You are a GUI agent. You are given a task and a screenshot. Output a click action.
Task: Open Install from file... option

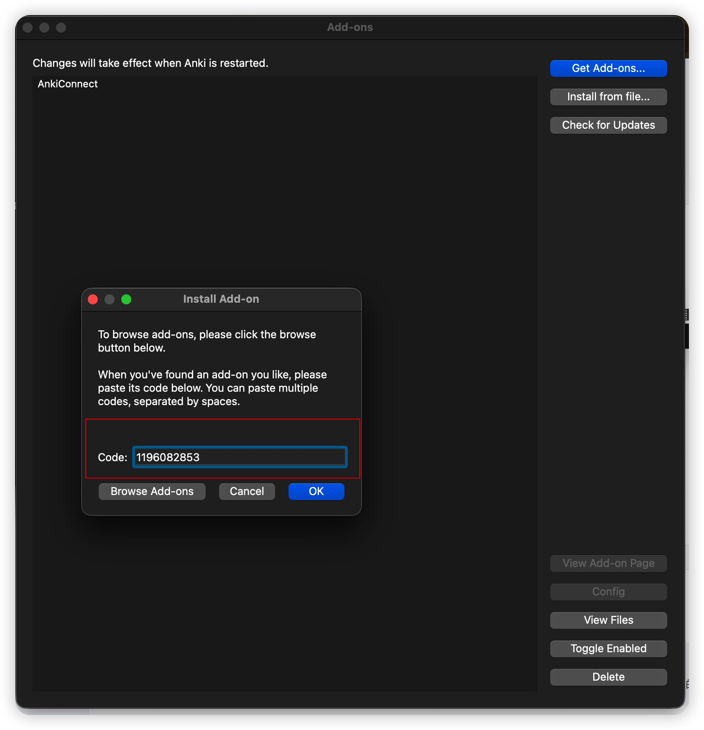[608, 97]
